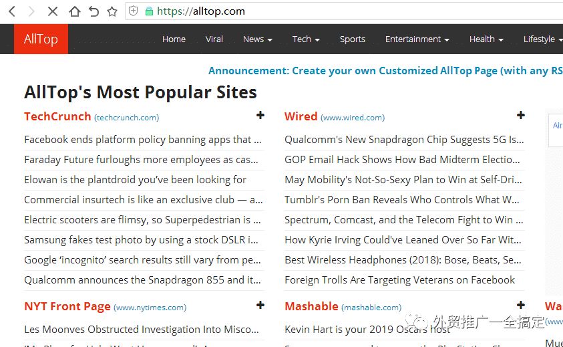Open the Sports menu item
The image size is (563, 347).
coord(353,39)
